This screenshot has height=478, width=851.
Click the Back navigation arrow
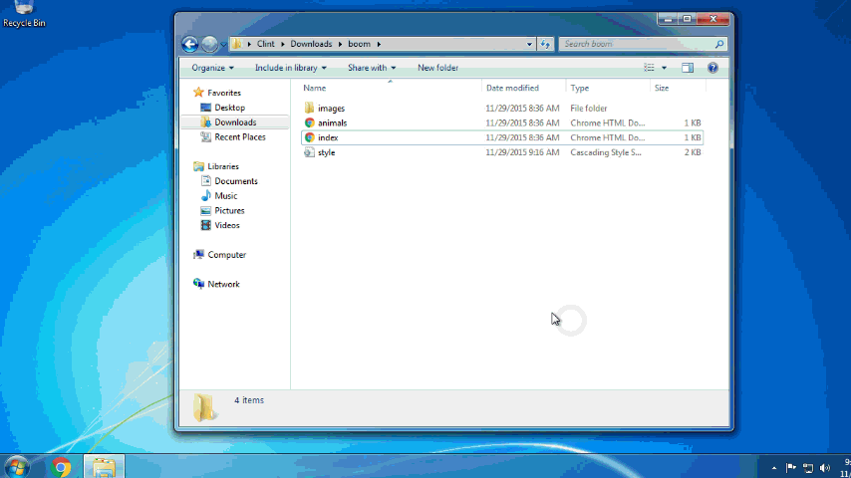pos(190,44)
